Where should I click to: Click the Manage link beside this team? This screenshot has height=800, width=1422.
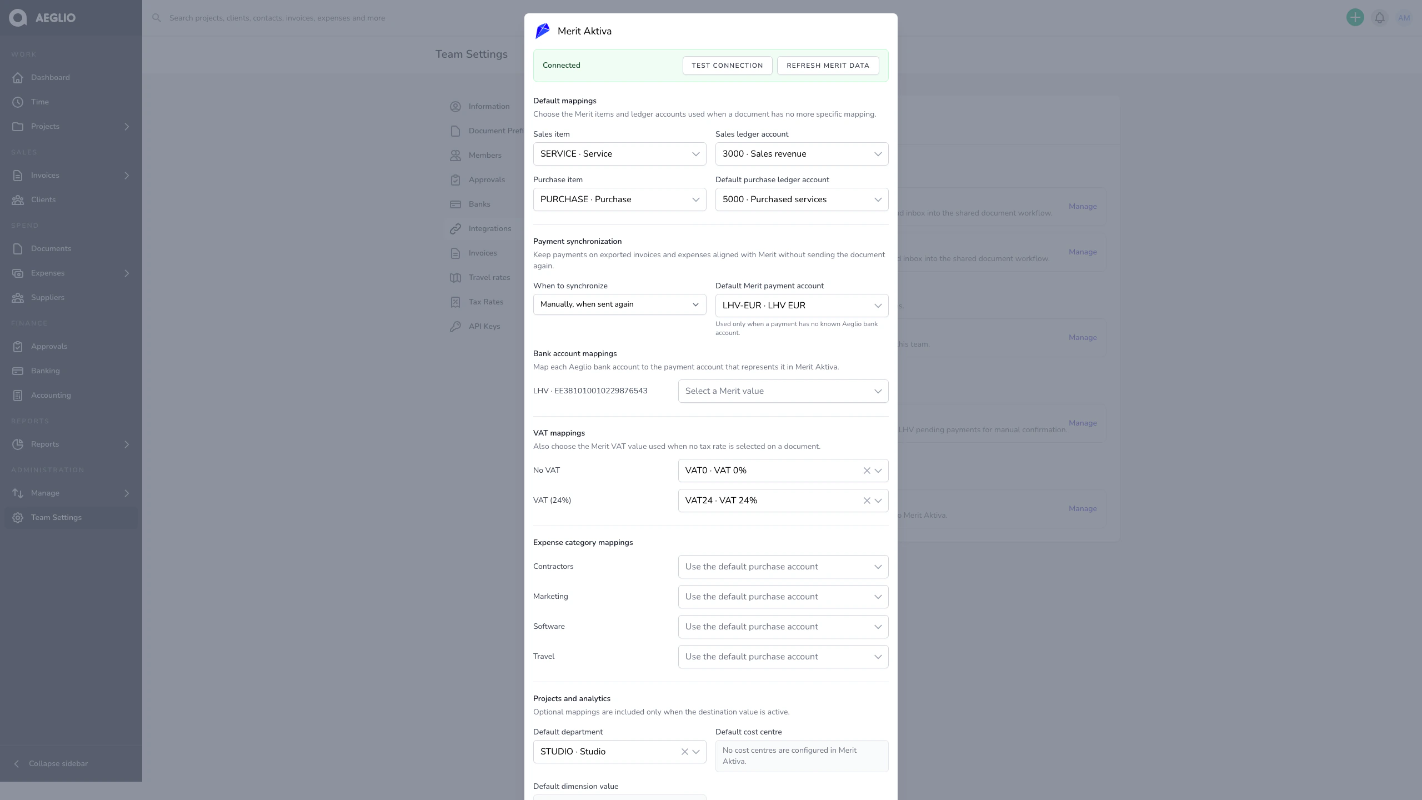tap(1083, 338)
